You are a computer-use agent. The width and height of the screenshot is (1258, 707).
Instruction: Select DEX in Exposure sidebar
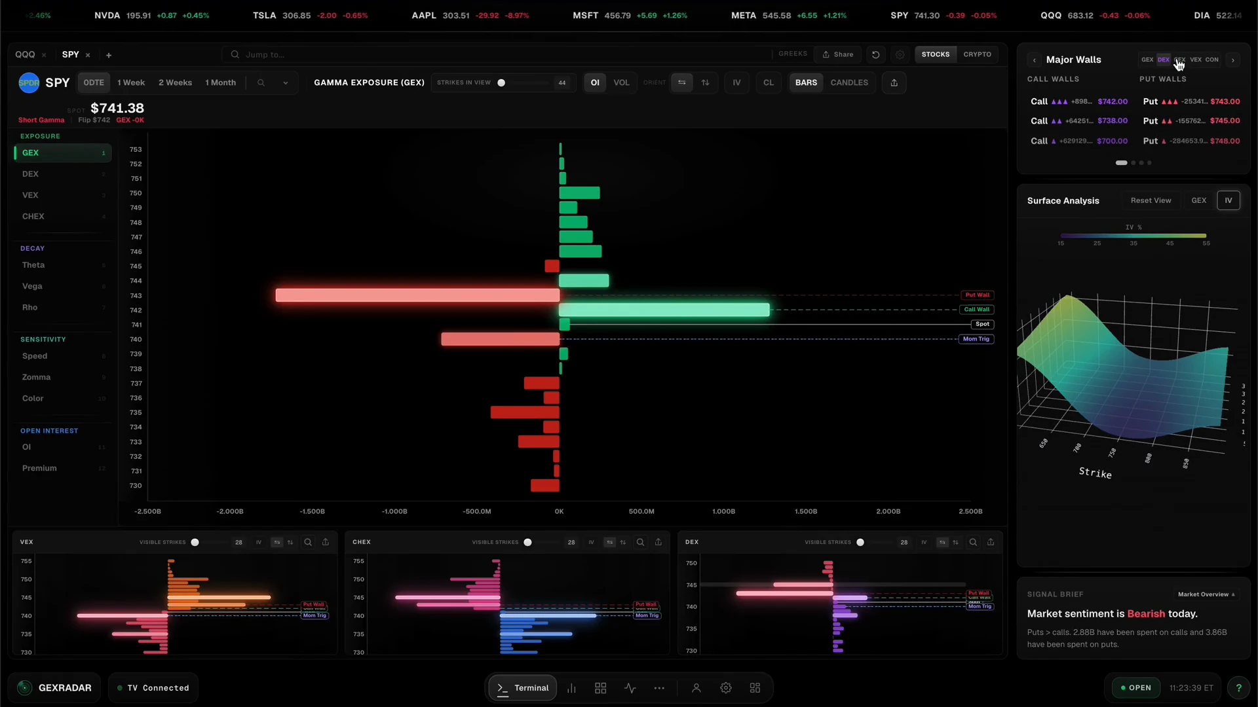pyautogui.click(x=63, y=174)
